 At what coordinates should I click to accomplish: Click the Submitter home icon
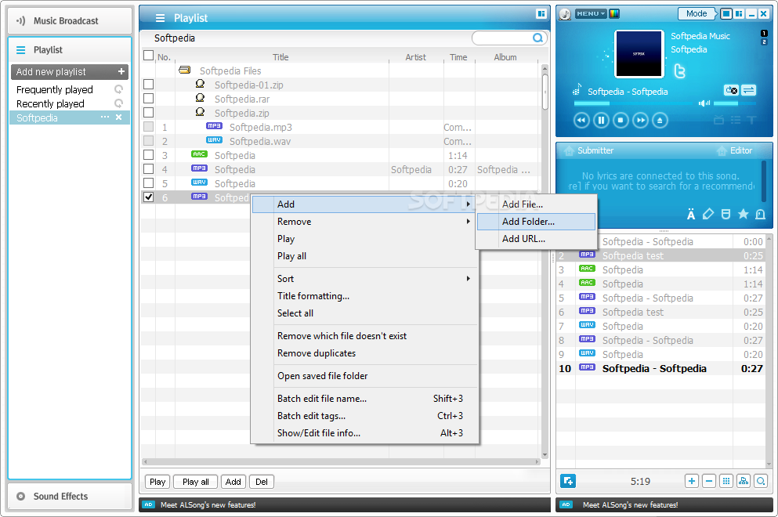click(x=569, y=151)
